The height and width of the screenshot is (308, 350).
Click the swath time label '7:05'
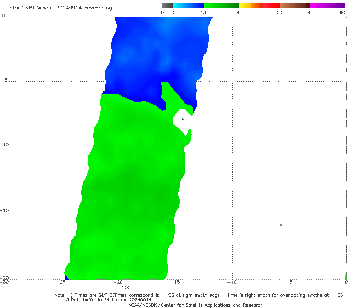(x=125, y=288)
